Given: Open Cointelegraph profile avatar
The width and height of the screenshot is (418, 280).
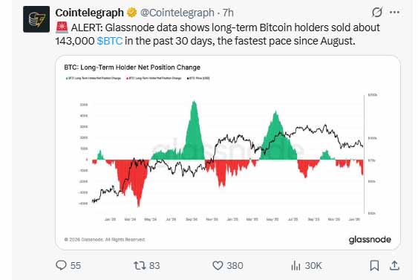Looking at the screenshot, I should [x=36, y=19].
